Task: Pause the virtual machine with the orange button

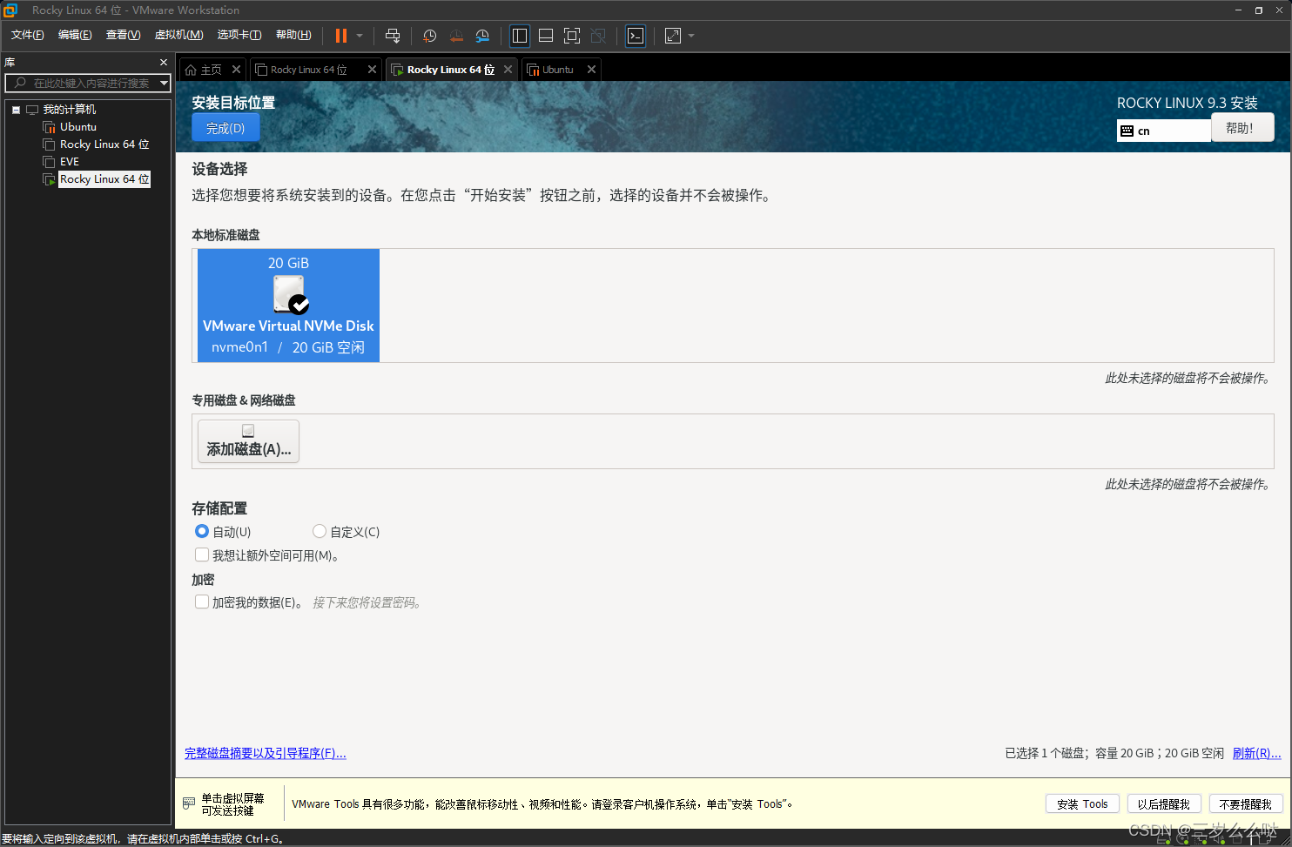Action: [x=341, y=36]
